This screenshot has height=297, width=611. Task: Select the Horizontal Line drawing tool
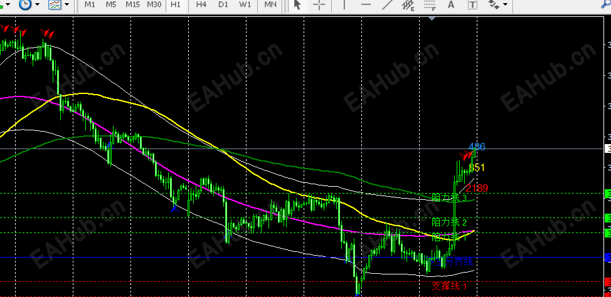[x=366, y=4]
